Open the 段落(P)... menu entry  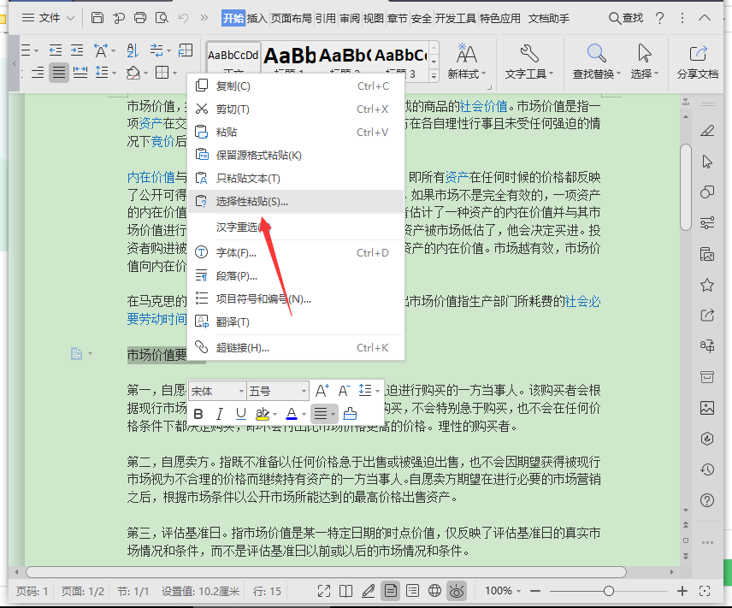point(296,276)
